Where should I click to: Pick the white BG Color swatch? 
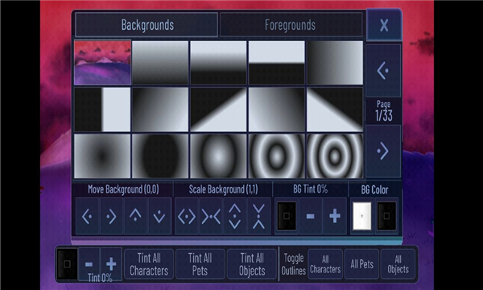pyautogui.click(x=362, y=217)
